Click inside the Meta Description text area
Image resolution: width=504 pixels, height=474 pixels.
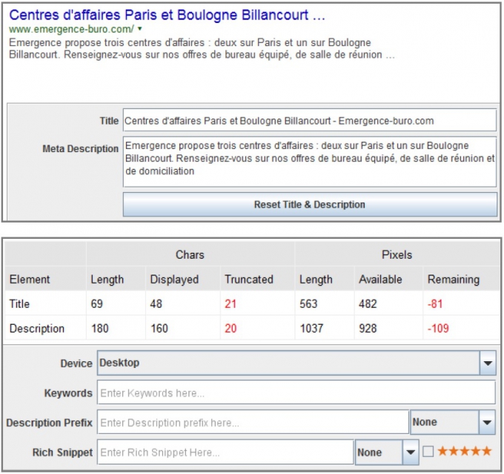310,162
